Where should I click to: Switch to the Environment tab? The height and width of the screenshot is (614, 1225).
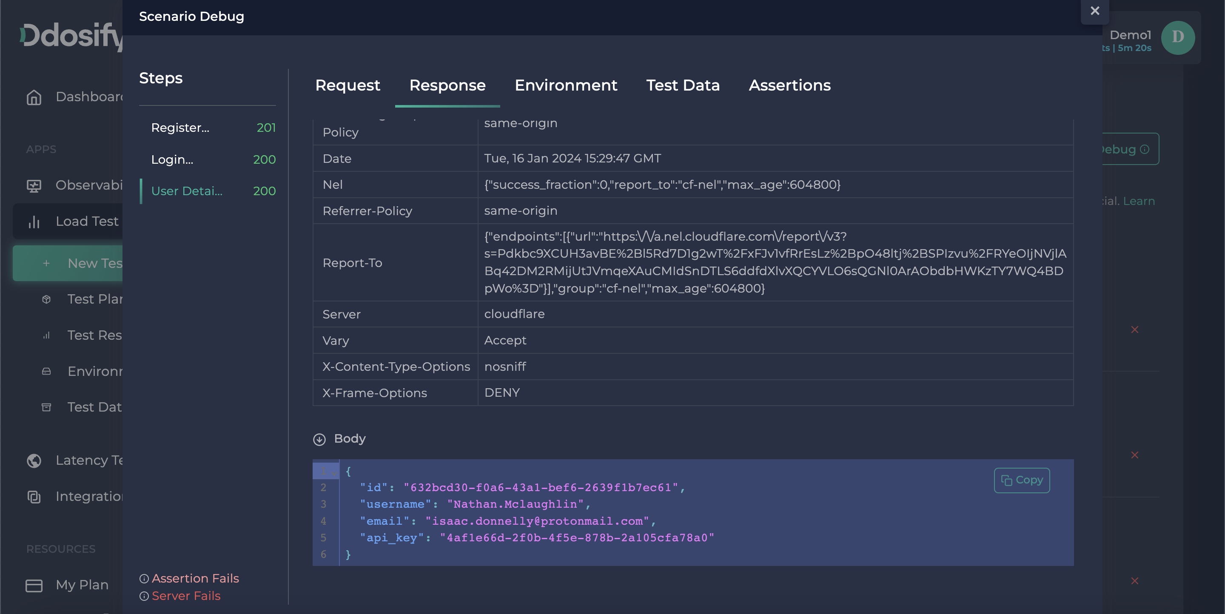[x=566, y=85]
